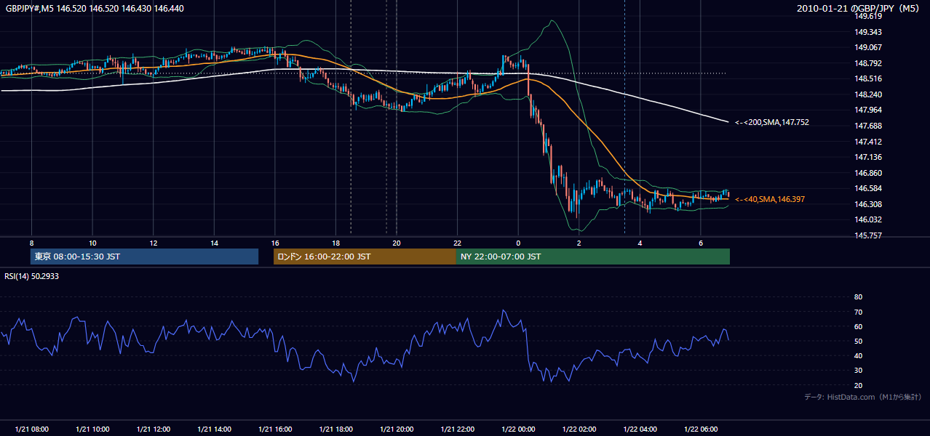The height and width of the screenshot is (436, 930).
Task: Click hour marker 2 under price chart
Action: tap(579, 243)
